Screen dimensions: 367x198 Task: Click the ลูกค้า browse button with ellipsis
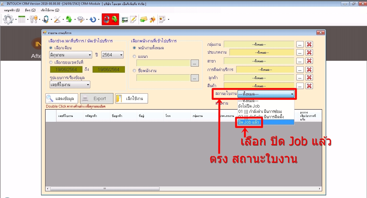coord(300,78)
